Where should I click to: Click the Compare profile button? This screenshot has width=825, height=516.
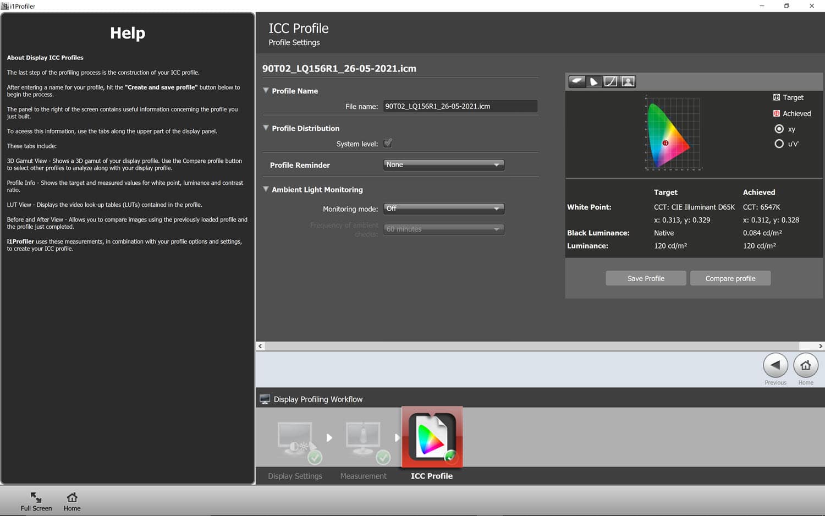click(730, 278)
